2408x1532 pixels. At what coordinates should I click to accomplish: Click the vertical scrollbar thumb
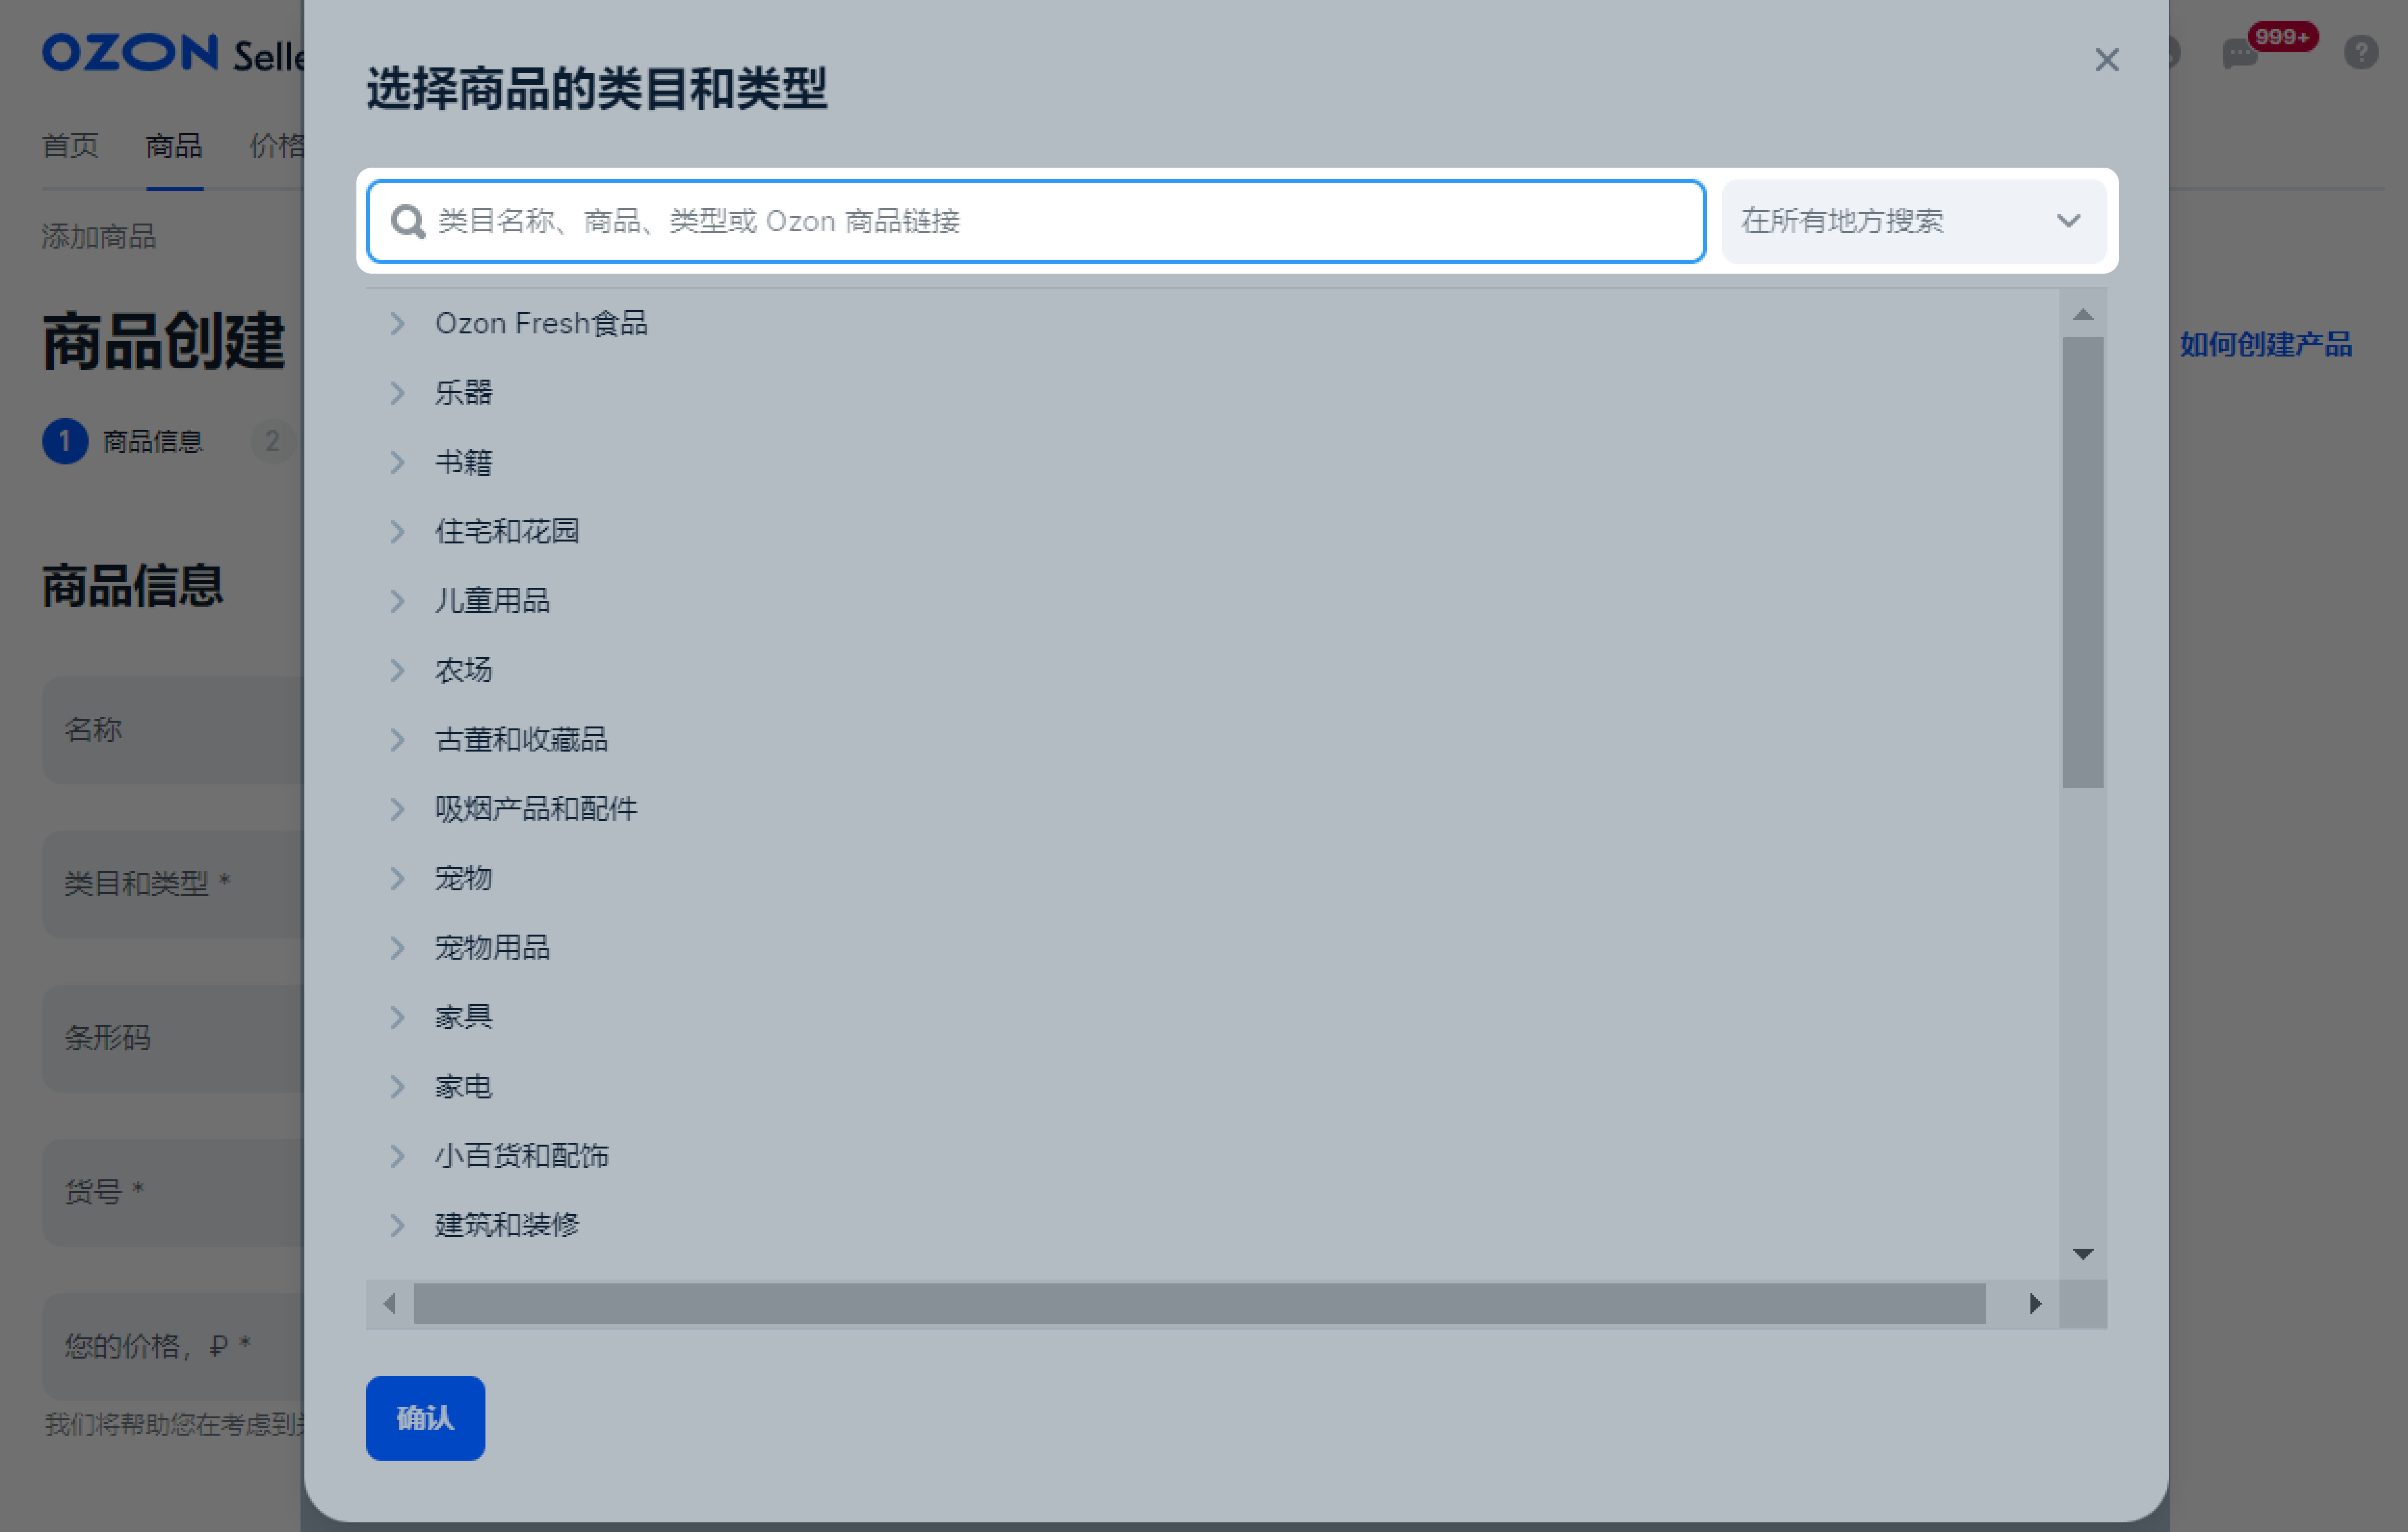coord(2082,562)
